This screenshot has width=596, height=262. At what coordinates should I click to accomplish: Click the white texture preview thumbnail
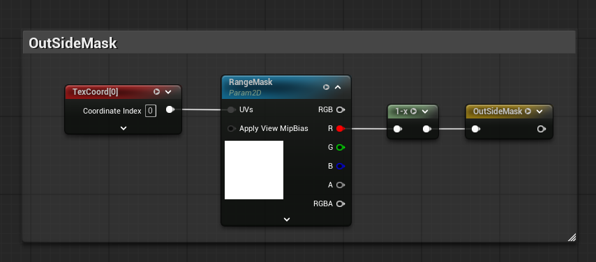point(254,170)
